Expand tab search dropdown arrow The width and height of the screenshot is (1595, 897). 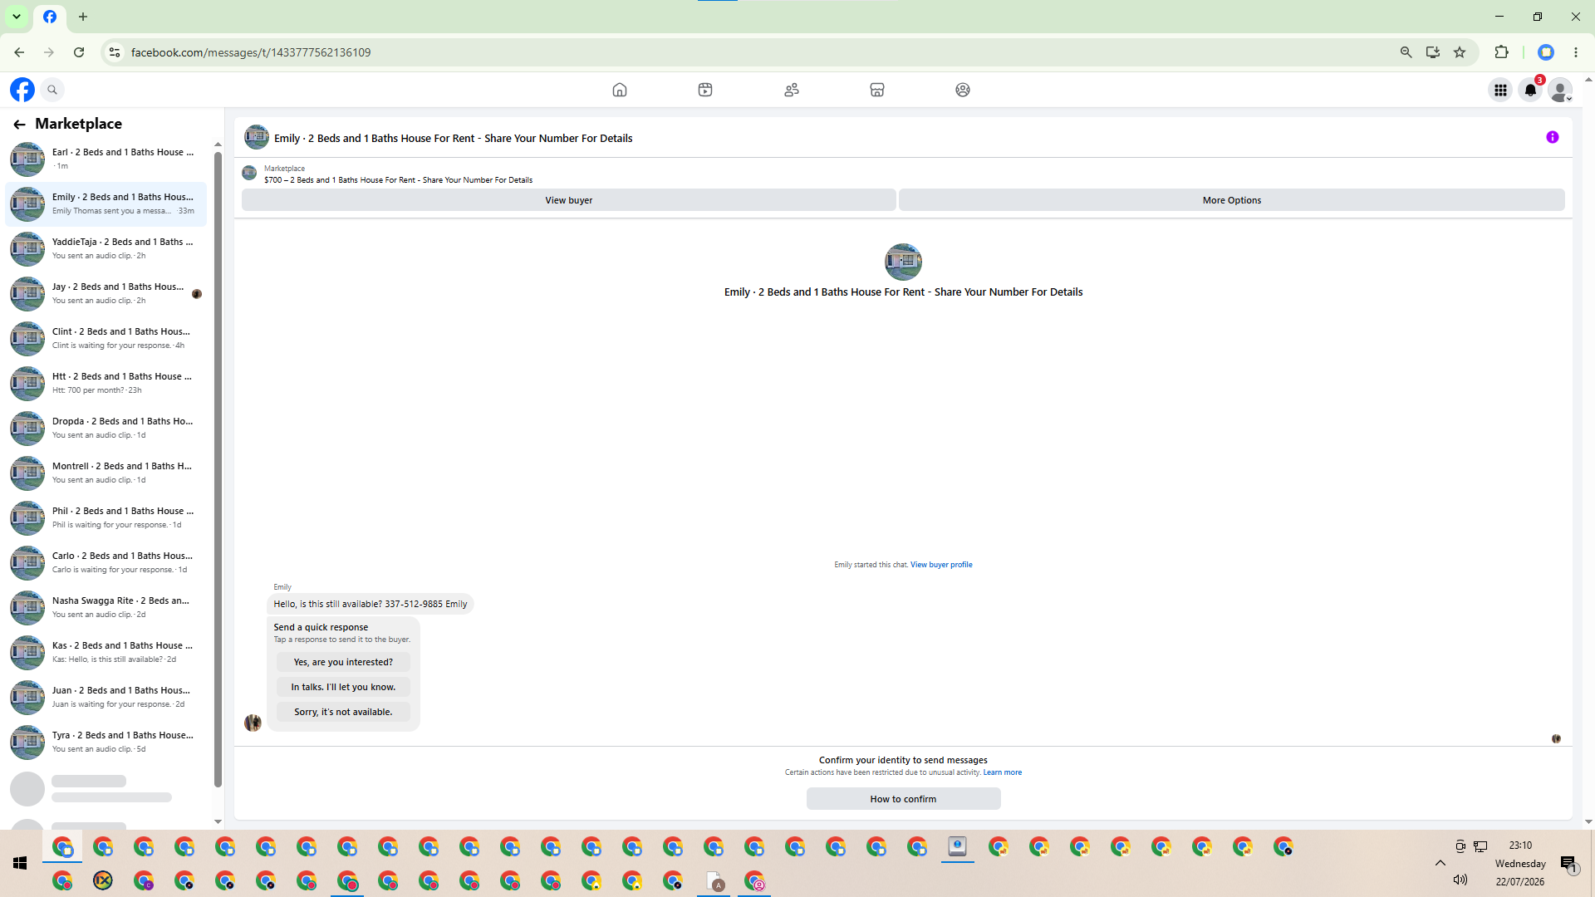(x=17, y=17)
